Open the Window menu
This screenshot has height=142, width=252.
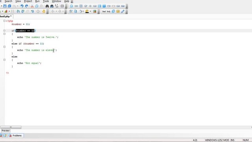pyautogui.click(x=56, y=1)
